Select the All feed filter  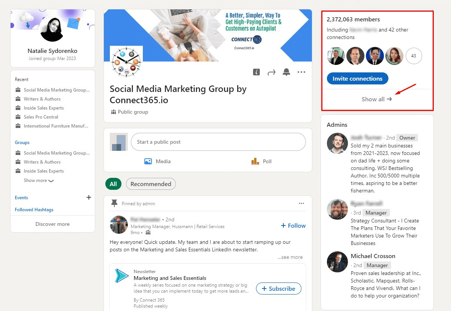click(x=113, y=184)
